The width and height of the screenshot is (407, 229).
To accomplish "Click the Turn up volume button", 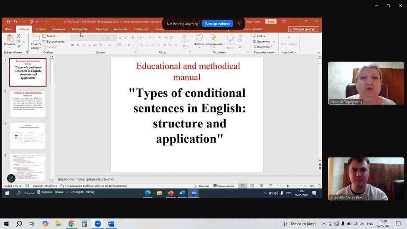I will click(x=217, y=24).
